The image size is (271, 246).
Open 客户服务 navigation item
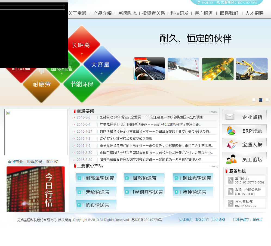[x=204, y=13]
